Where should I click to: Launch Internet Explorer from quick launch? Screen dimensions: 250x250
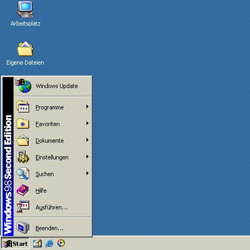tap(49, 243)
